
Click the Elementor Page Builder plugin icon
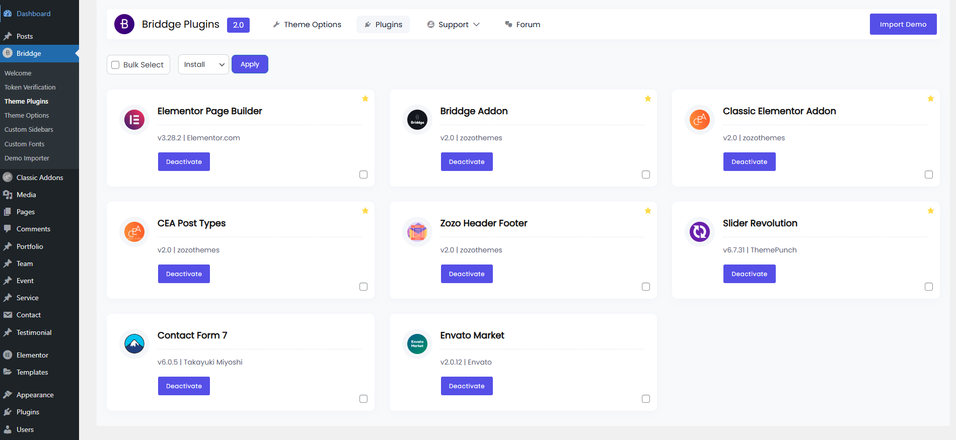(134, 120)
